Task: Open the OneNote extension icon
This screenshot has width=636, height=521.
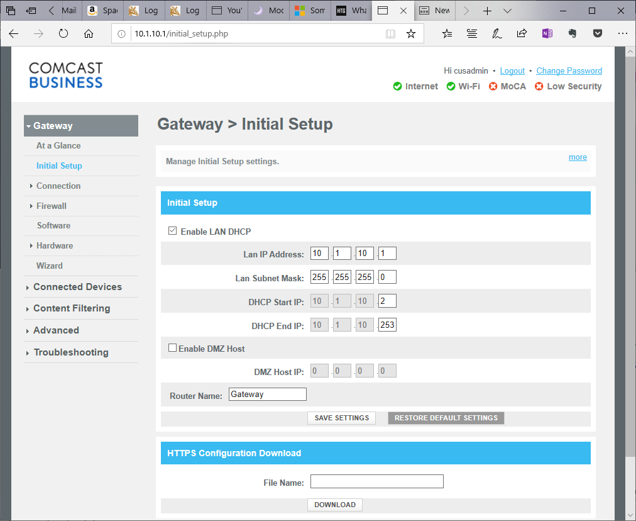Action: click(547, 33)
